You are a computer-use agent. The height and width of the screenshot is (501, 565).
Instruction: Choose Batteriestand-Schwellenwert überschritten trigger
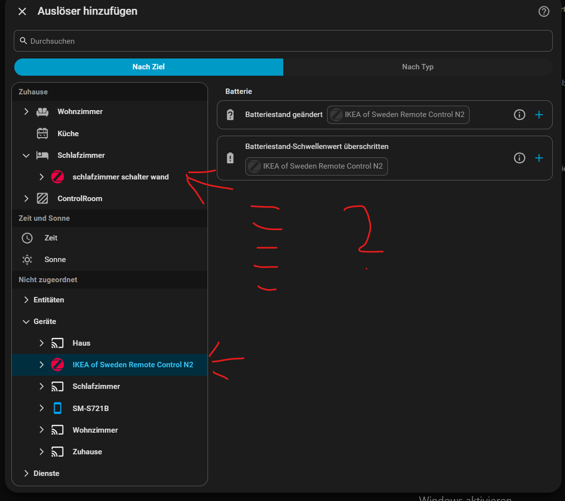click(x=317, y=147)
